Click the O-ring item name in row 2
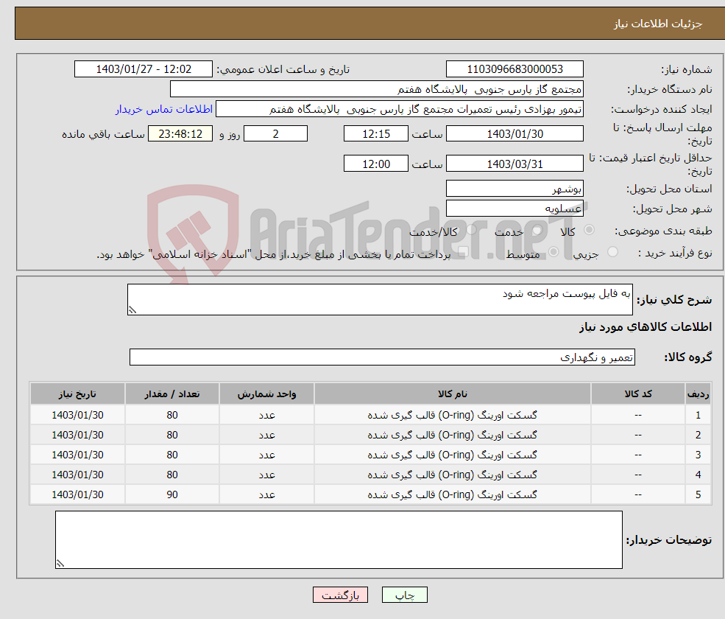 pos(452,436)
